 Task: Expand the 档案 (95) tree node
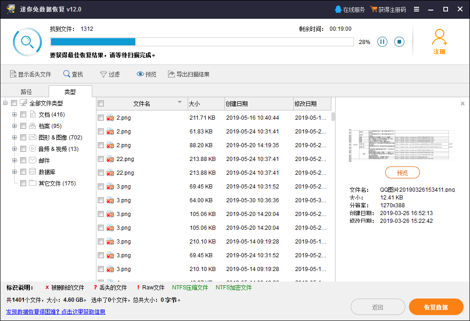tap(14, 126)
